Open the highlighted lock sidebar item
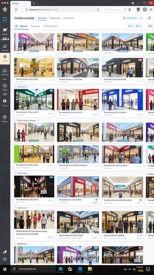 click(x=5, y=59)
